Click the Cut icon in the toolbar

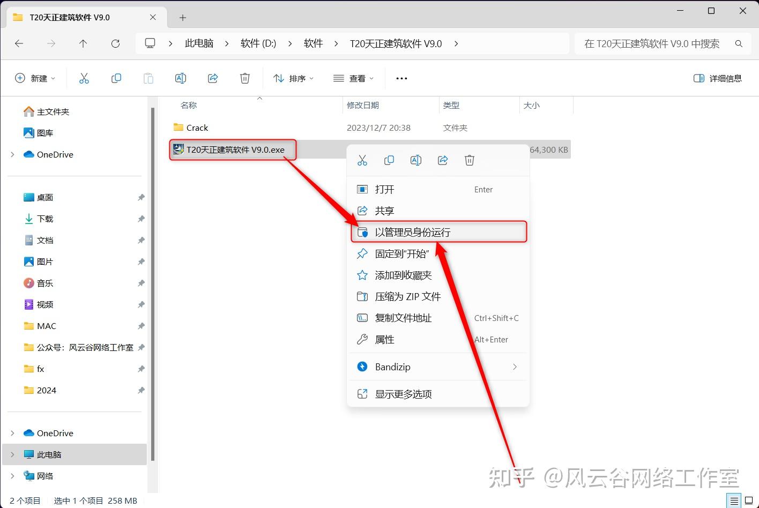(84, 78)
